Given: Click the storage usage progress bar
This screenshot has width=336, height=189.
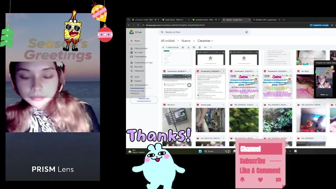Looking at the screenshot, I should coord(141,88).
